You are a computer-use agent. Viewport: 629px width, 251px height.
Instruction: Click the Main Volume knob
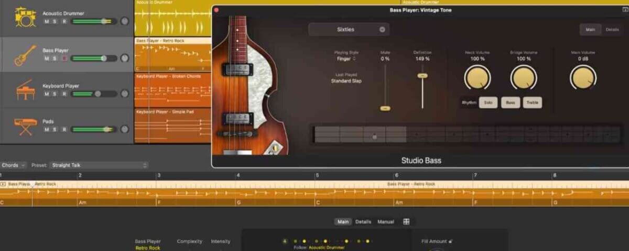pyautogui.click(x=583, y=77)
